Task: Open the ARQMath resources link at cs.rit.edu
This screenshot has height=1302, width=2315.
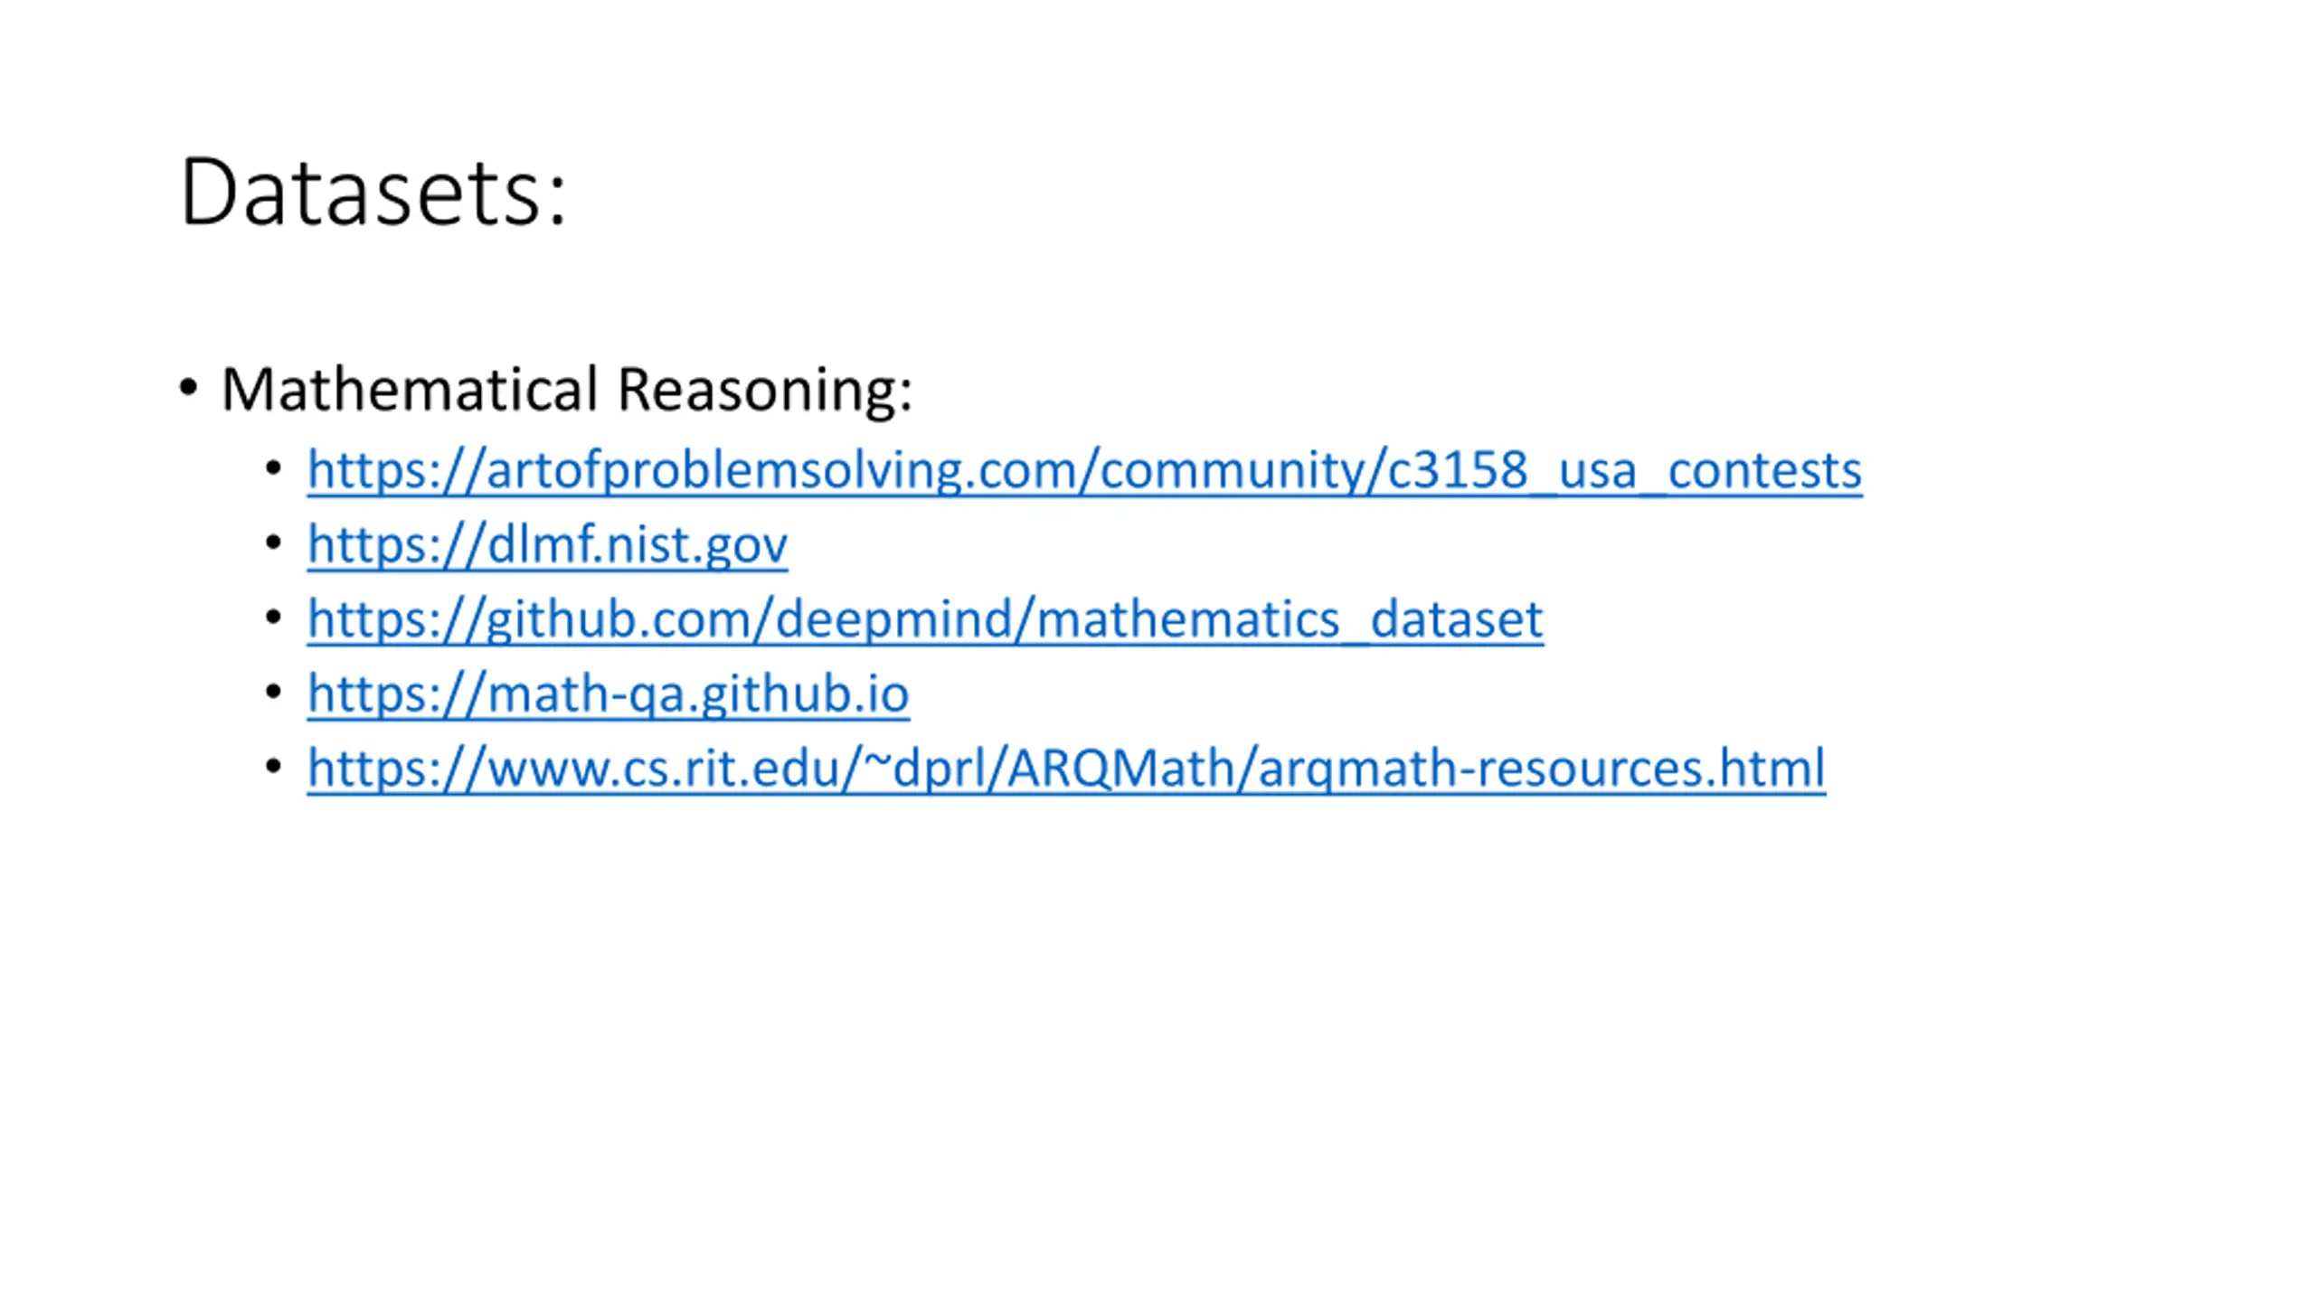Action: click(x=1066, y=769)
